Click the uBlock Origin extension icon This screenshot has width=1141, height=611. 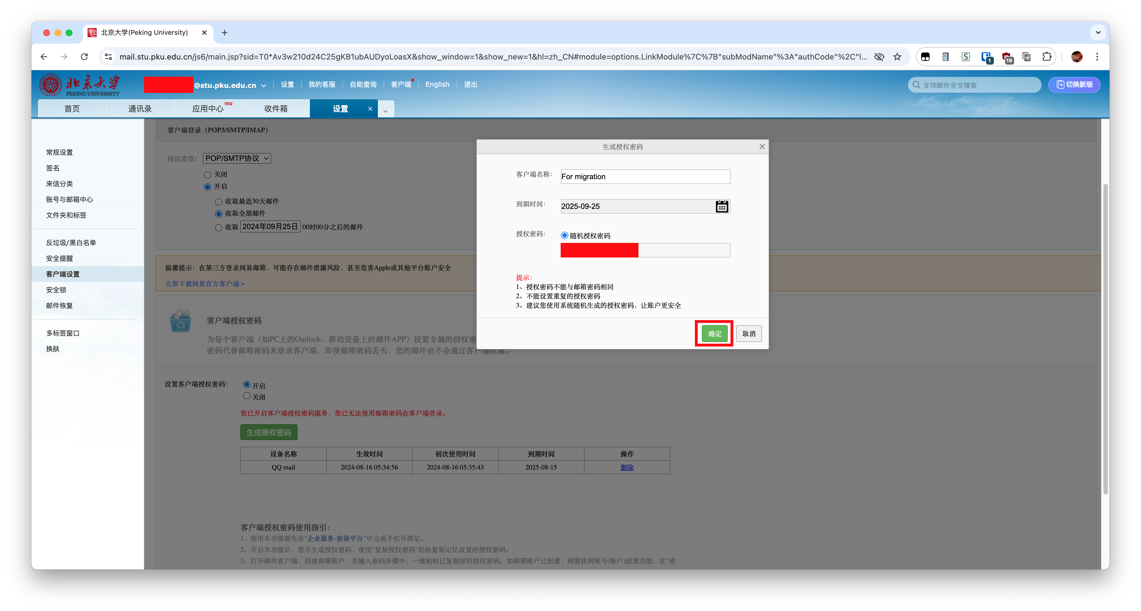click(x=1006, y=57)
